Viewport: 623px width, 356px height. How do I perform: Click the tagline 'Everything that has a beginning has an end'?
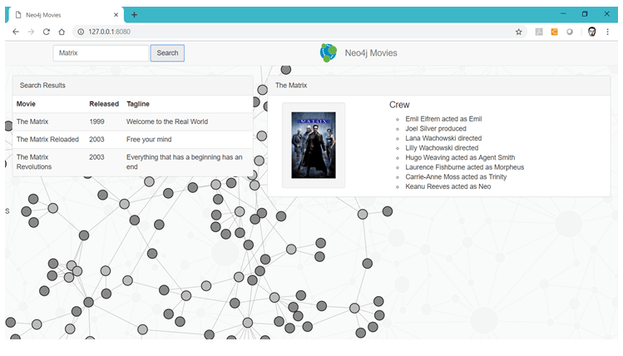click(185, 162)
